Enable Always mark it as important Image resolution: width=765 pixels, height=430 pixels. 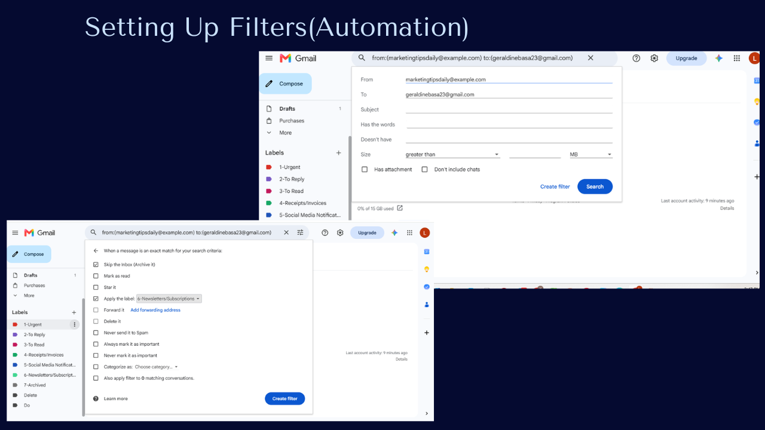tap(96, 344)
